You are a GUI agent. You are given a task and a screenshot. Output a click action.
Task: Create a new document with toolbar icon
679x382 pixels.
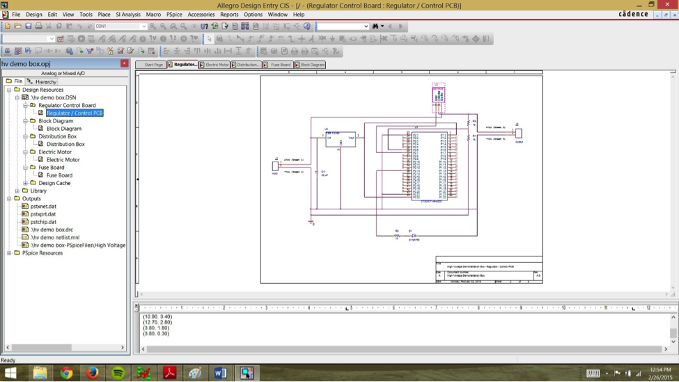(8, 26)
